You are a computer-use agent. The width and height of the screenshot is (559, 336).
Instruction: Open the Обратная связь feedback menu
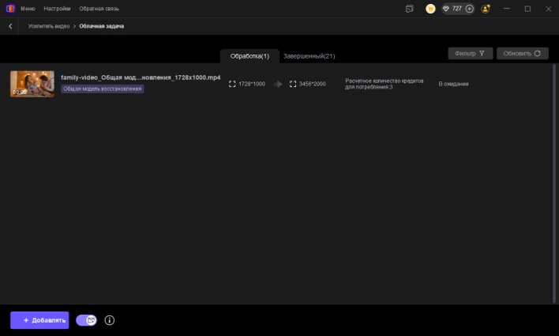98,9
